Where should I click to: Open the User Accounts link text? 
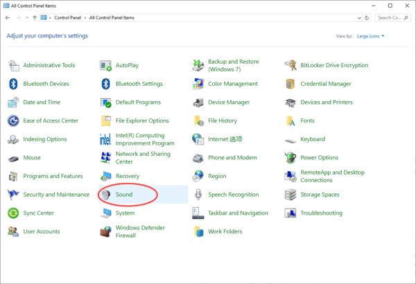42,231
